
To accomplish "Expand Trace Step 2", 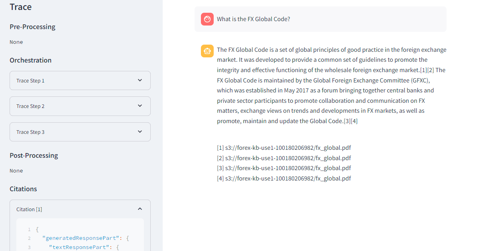I will point(80,106).
